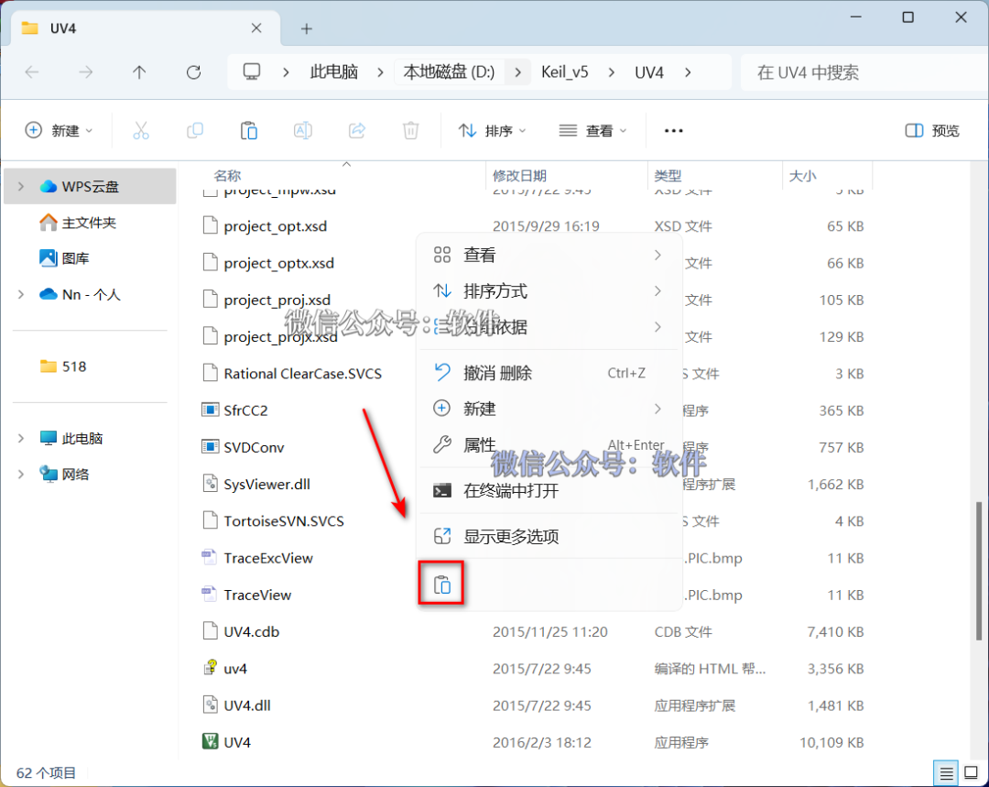Screen dimensions: 989x787
Task: Go back with the left arrow
Action: tap(31, 72)
